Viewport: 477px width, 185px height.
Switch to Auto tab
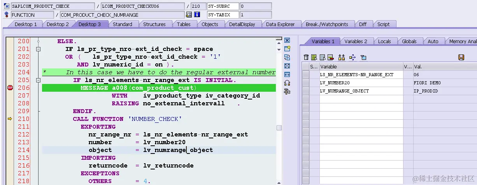click(x=433, y=41)
